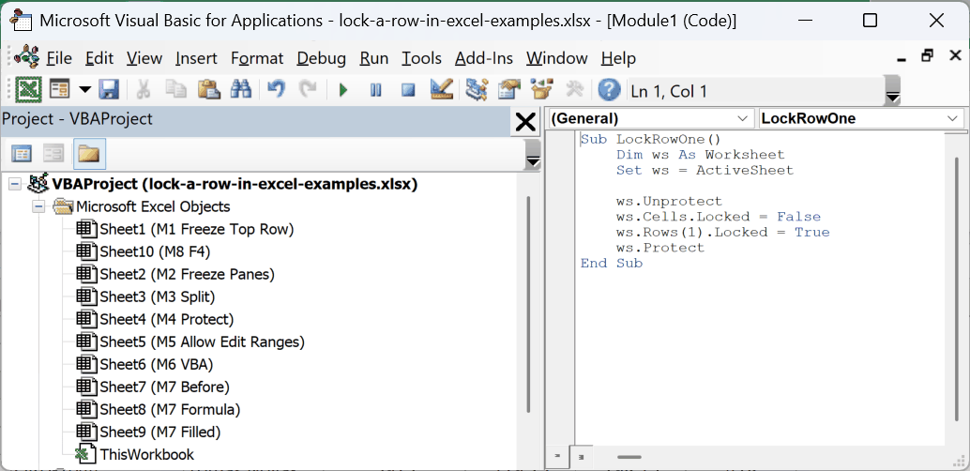This screenshot has width=970, height=471.
Task: Toggle Design Mode icon
Action: tap(442, 90)
